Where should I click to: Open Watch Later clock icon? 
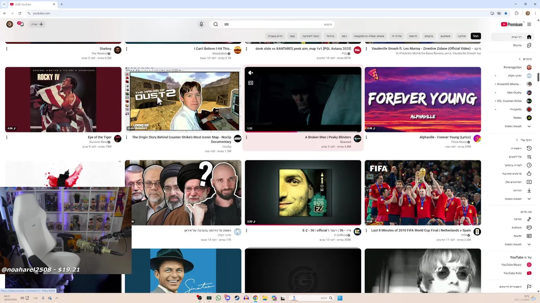tap(529, 165)
